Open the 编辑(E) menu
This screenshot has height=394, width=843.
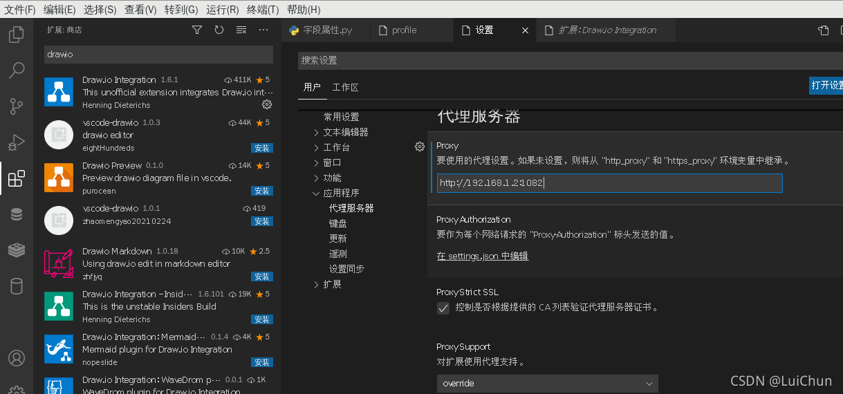pos(59,10)
